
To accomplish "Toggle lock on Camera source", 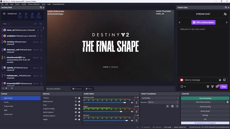I will (x=79, y=98).
